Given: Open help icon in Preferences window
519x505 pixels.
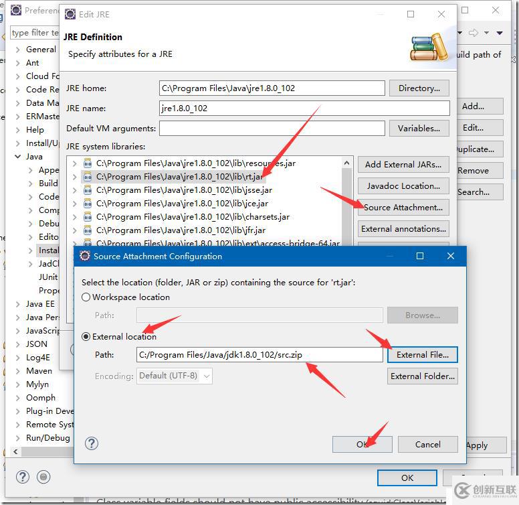Looking at the screenshot, I should point(23,477).
